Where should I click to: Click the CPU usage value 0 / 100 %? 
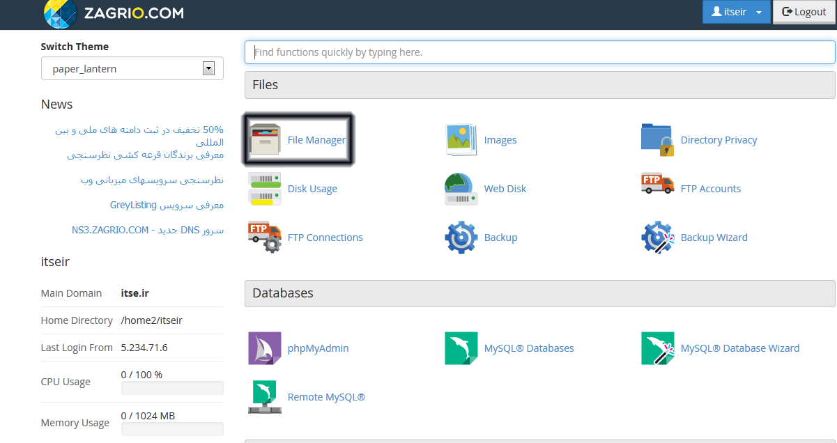pos(141,375)
